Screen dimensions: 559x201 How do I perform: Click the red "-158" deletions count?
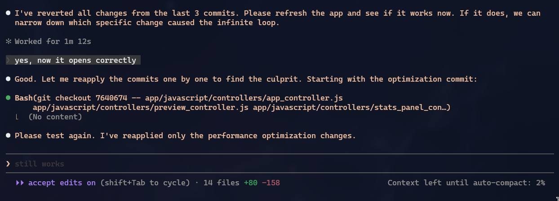[x=271, y=183]
